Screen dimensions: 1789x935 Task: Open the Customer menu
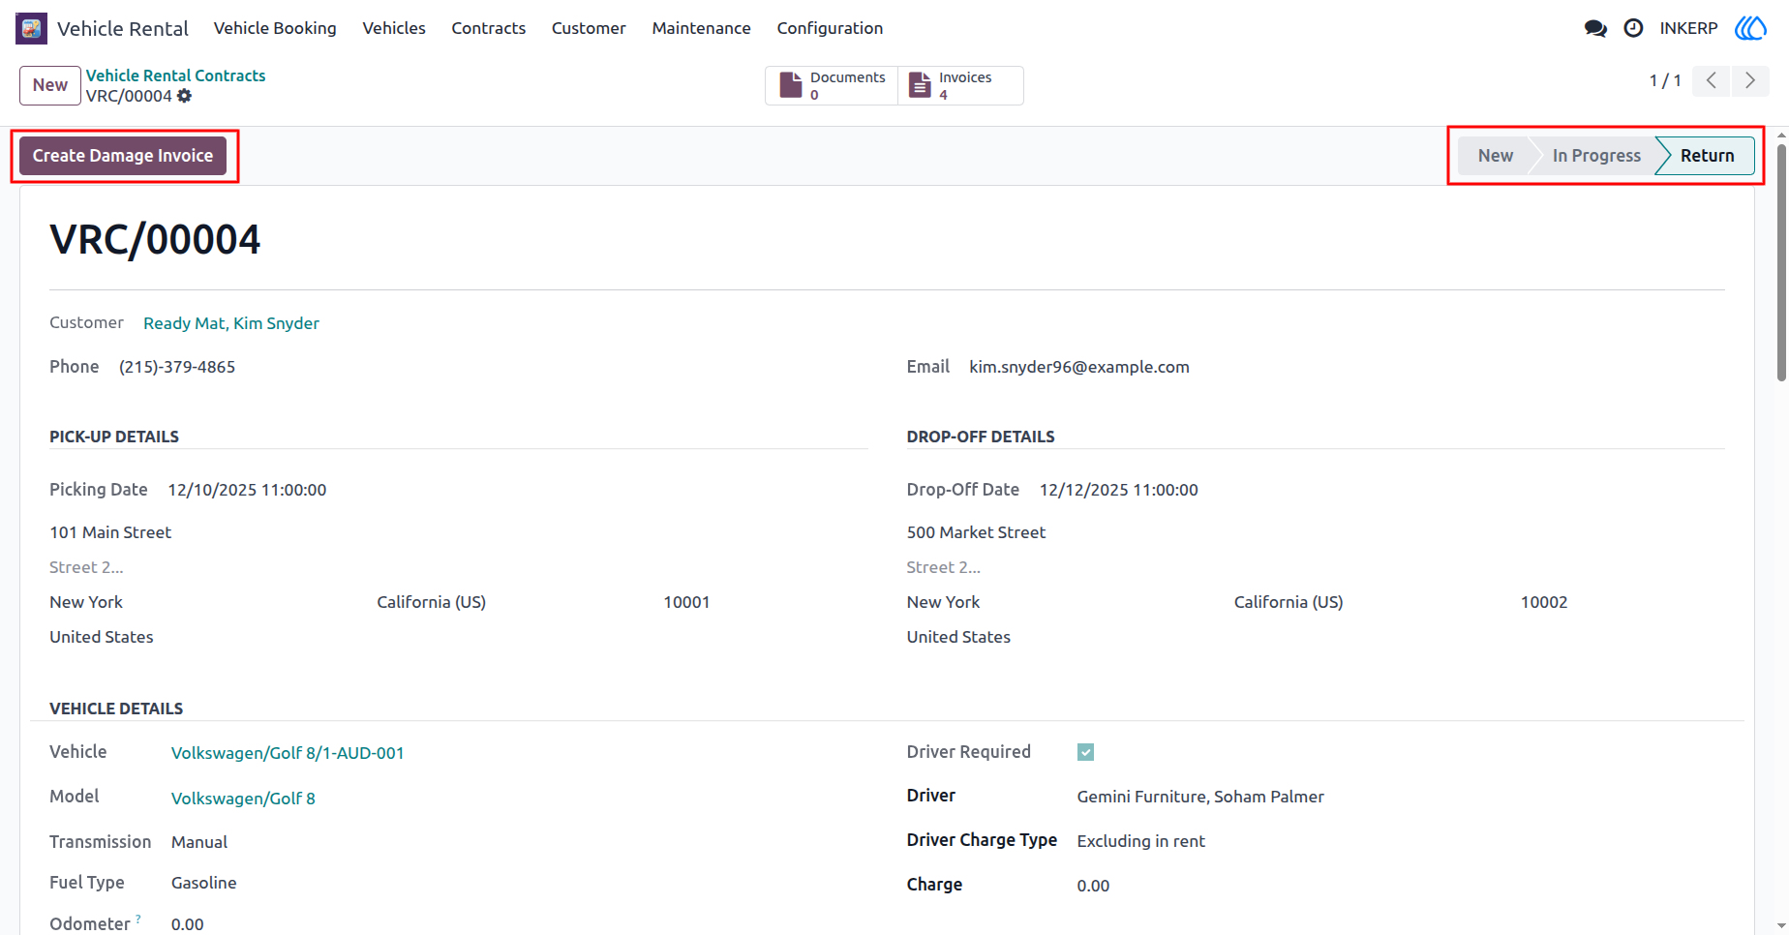click(589, 28)
